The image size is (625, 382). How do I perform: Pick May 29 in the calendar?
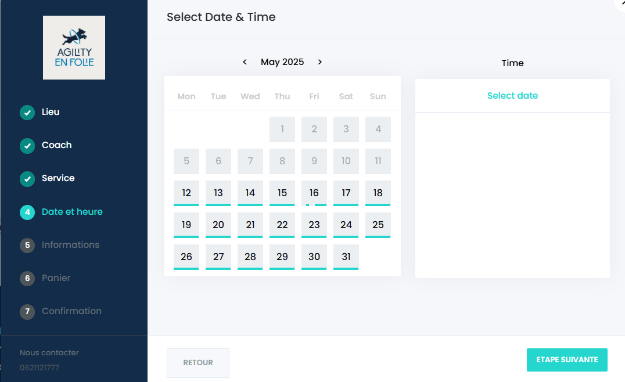(282, 257)
